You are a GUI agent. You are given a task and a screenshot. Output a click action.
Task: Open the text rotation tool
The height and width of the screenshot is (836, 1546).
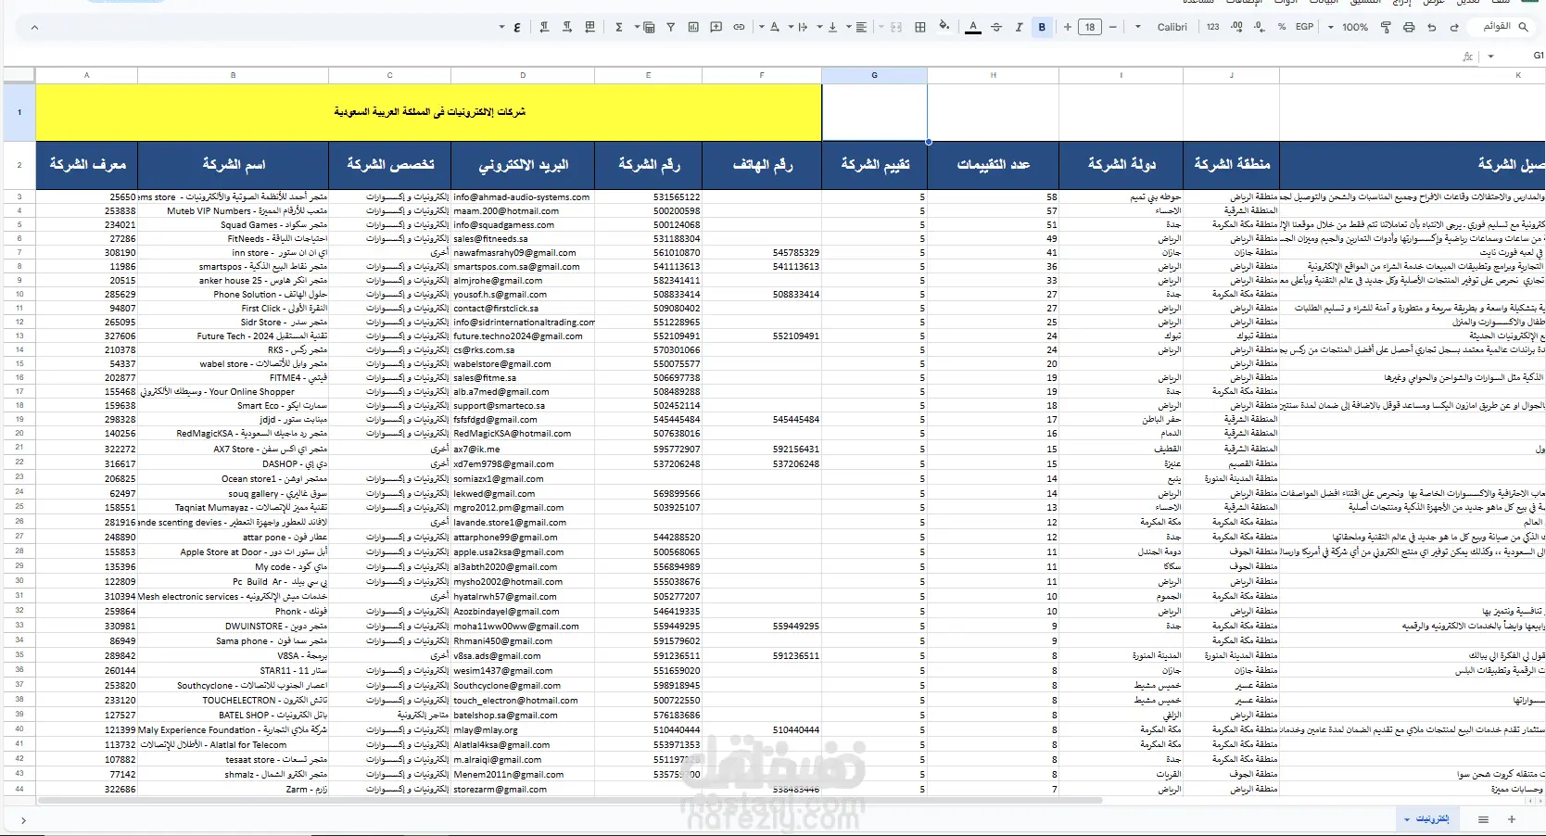pyautogui.click(x=775, y=27)
